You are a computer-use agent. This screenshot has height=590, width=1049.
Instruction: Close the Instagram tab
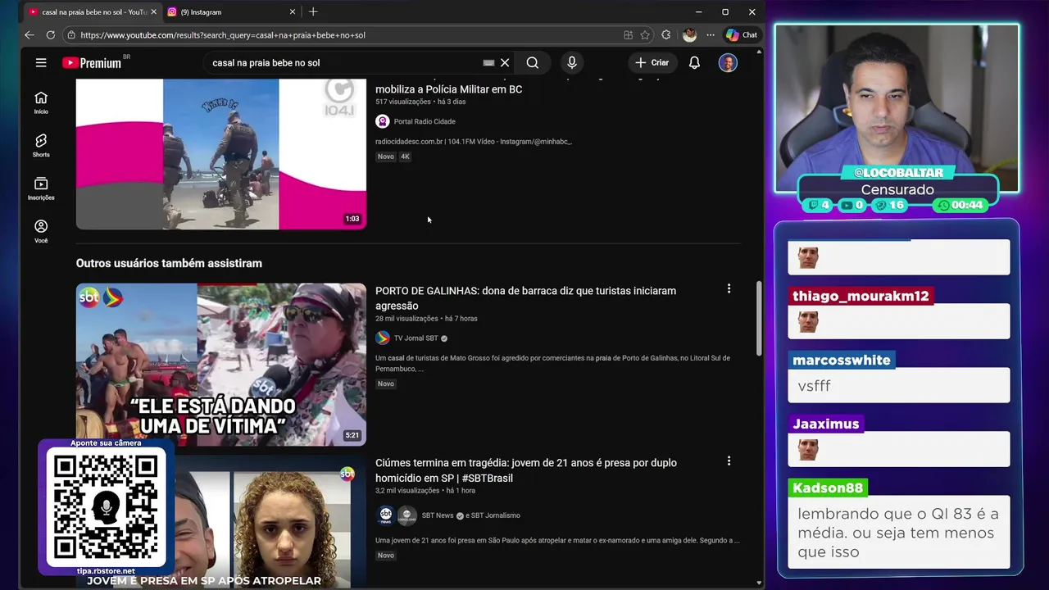tap(293, 12)
